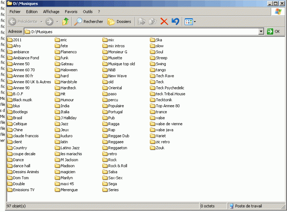This screenshot has height=212, width=287.
Task: Select the Latino Jazz folder
Action: point(67,148)
